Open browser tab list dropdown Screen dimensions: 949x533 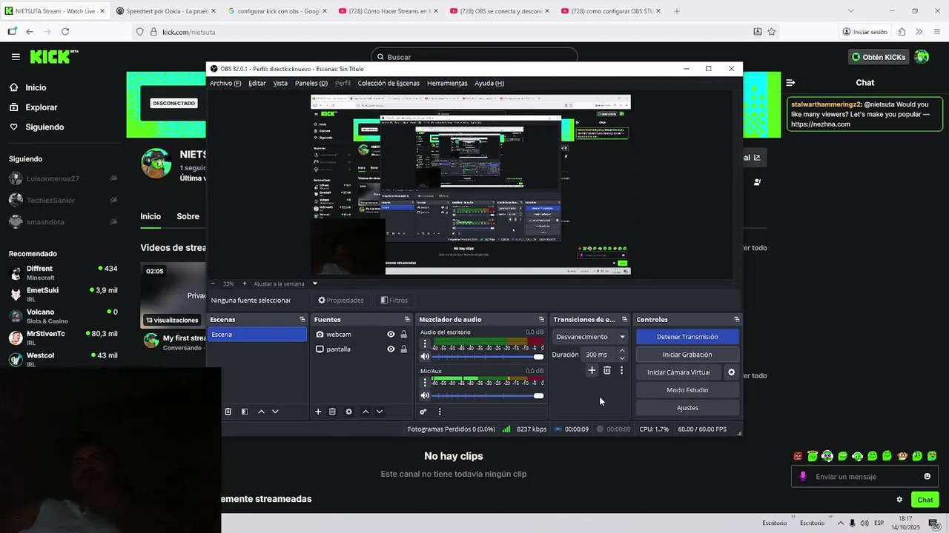click(850, 11)
